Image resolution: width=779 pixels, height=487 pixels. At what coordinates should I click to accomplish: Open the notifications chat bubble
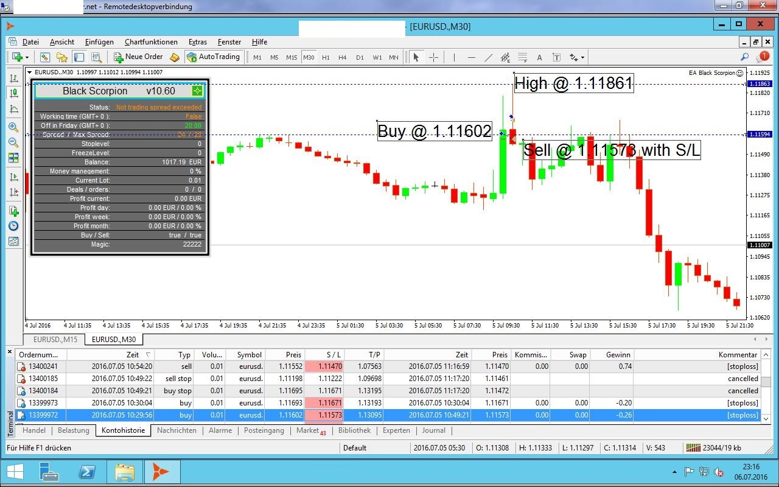pyautogui.click(x=762, y=57)
